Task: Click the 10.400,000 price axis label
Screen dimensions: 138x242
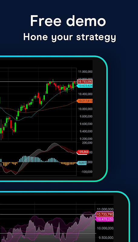Action: [x=85, y=94]
